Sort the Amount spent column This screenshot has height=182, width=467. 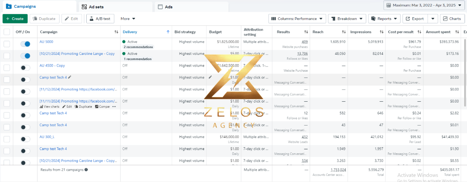(457, 32)
